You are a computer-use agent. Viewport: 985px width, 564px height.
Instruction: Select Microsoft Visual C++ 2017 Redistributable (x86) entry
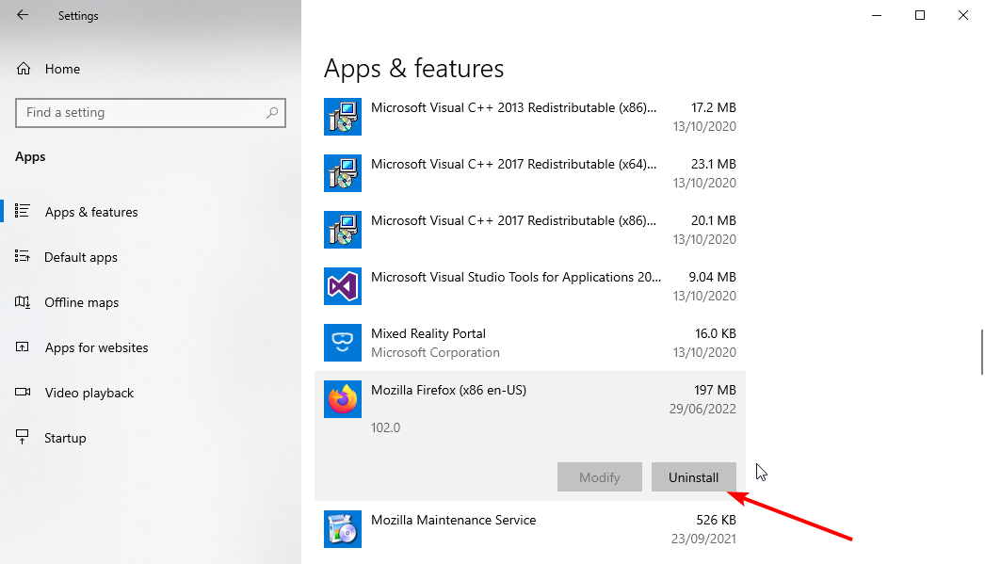[x=529, y=230]
